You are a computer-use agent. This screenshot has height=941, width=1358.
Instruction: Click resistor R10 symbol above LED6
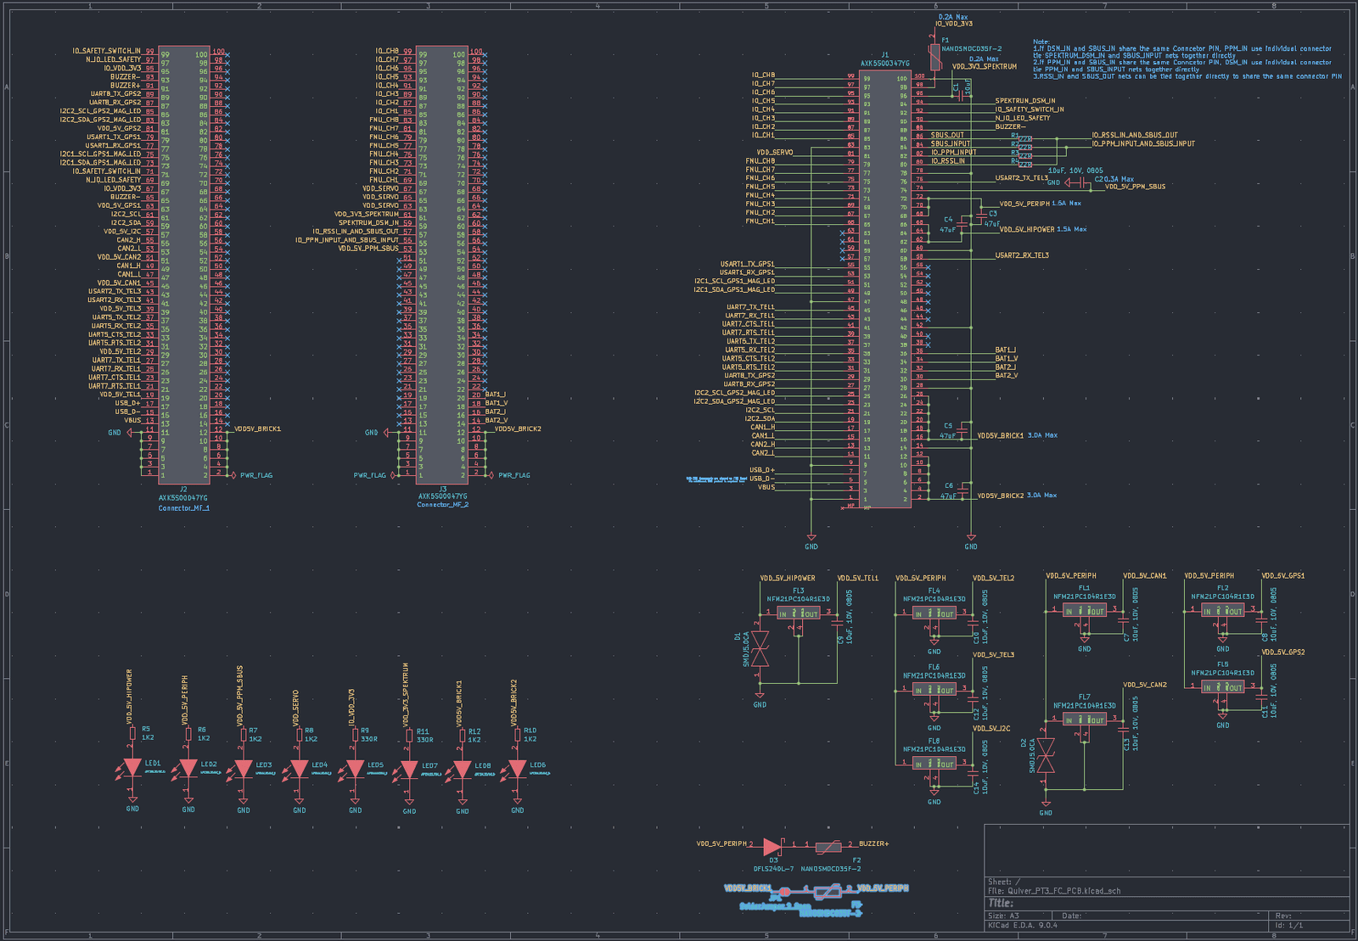pyautogui.click(x=518, y=735)
